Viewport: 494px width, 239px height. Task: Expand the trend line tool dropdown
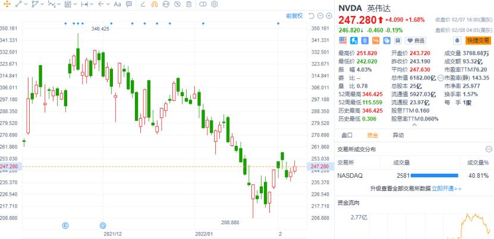pos(24,4)
